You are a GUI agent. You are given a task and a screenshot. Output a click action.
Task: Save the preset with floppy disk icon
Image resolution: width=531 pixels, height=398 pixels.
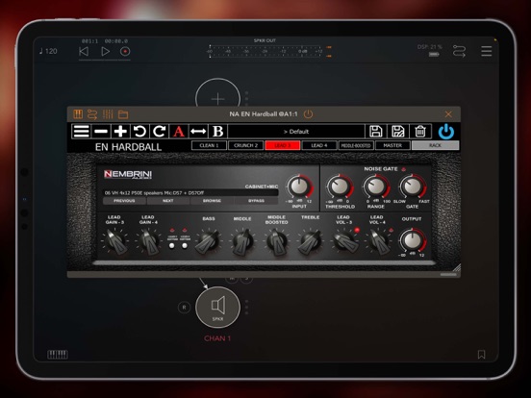pos(375,132)
